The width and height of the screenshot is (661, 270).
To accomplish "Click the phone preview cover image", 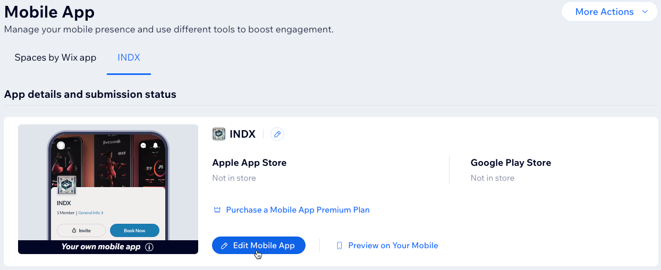I will (108, 159).
